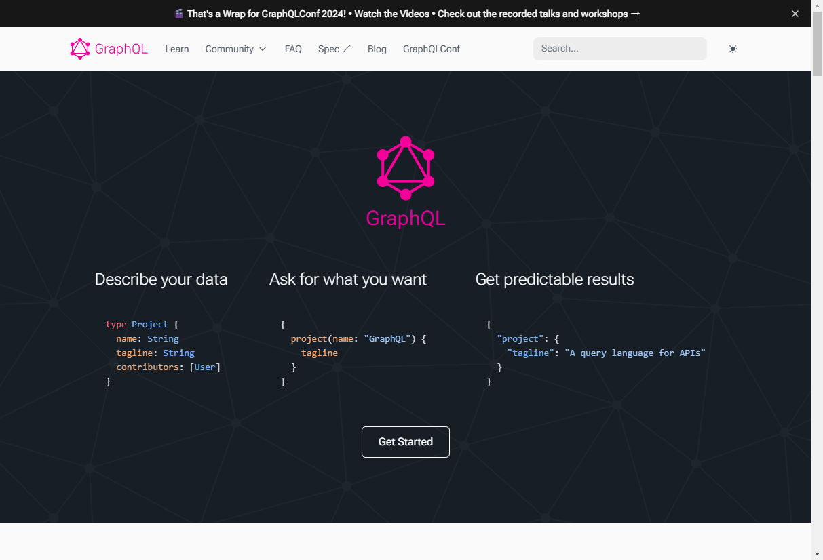
Task: Dismiss the GraphQLConf banner with X
Action: (795, 14)
